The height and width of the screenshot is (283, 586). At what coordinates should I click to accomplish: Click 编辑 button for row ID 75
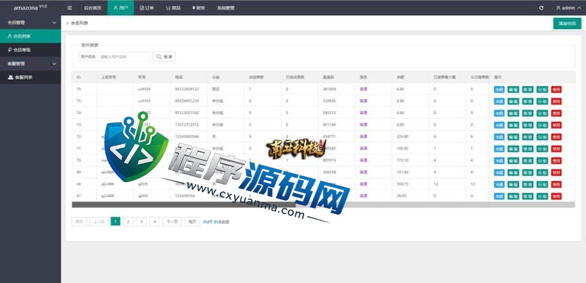[513, 102]
